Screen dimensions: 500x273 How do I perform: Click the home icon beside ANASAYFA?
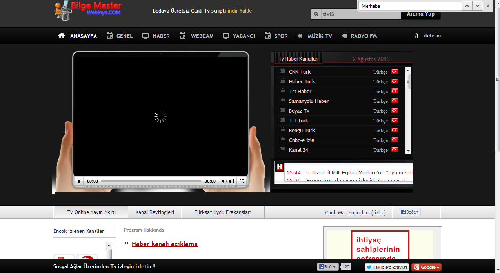[x=62, y=36]
